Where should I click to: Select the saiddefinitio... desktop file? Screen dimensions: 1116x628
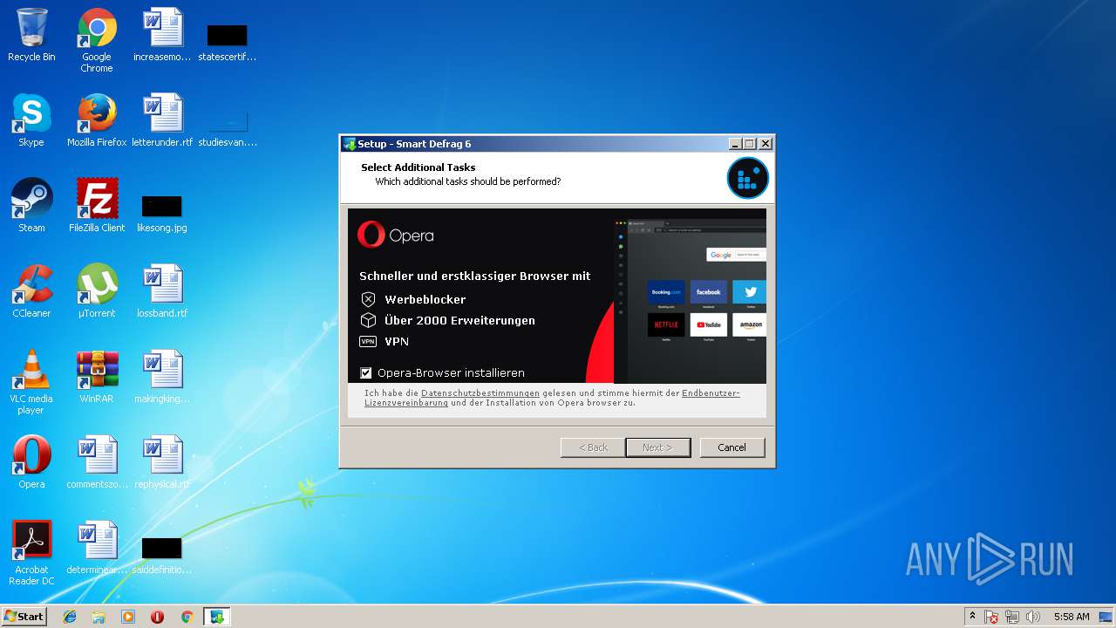pyautogui.click(x=162, y=555)
